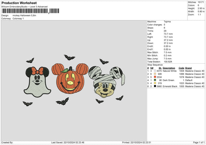This screenshot has height=145, width=206.
Task: Click the 'Code' column header
Action: 181,68
